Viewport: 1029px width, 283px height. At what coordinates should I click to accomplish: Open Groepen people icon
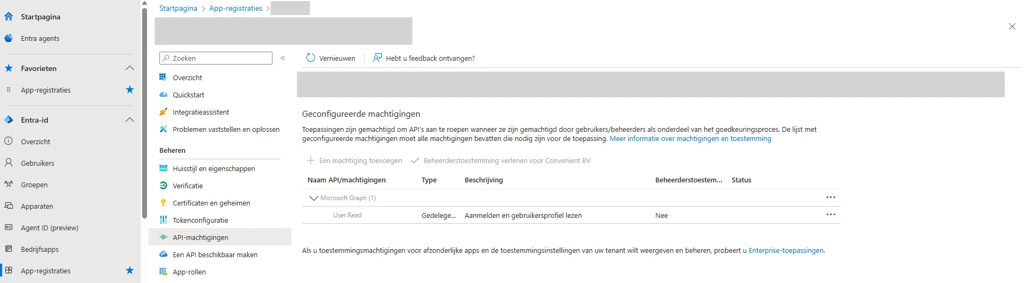pyautogui.click(x=9, y=185)
